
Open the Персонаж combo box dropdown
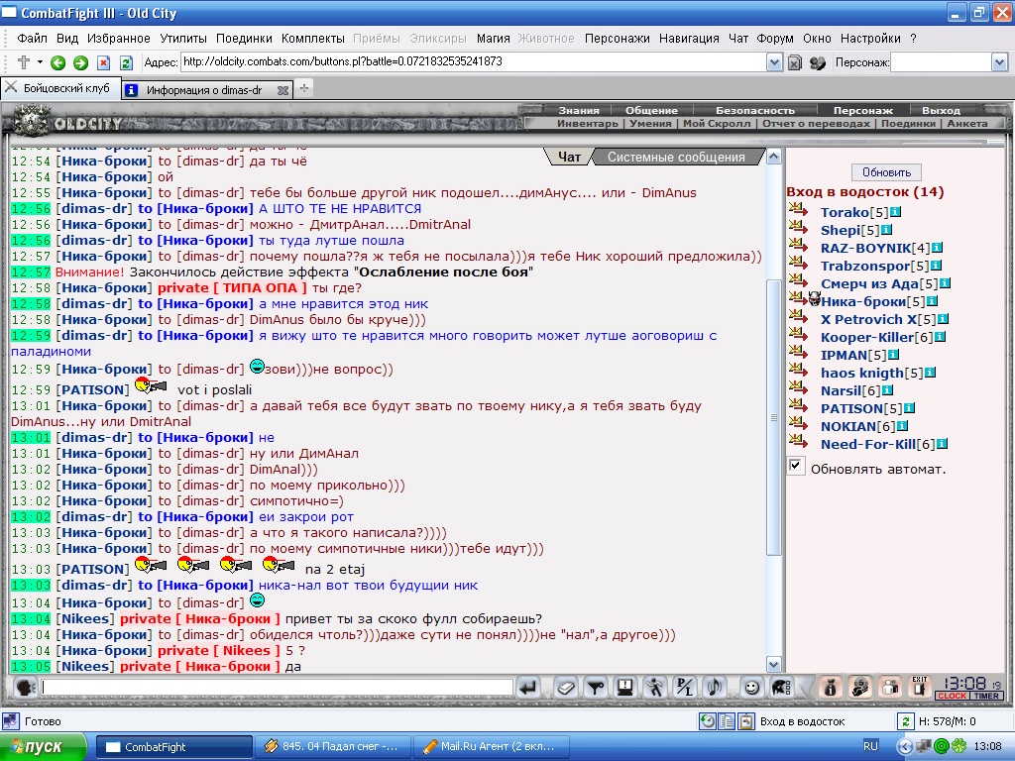coord(999,62)
